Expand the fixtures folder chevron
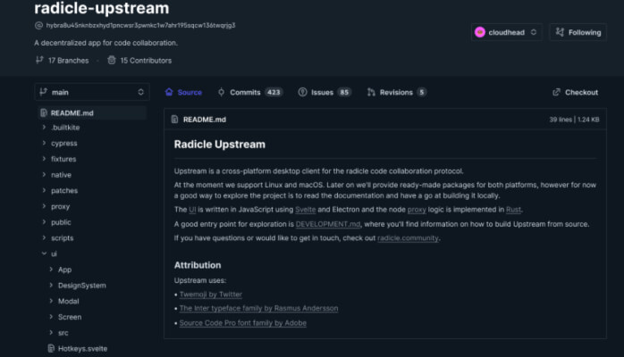This screenshot has width=624, height=357. 44,159
